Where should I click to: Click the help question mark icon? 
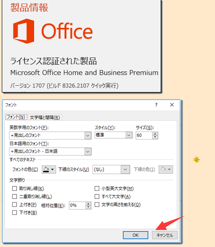[x=156, y=105]
